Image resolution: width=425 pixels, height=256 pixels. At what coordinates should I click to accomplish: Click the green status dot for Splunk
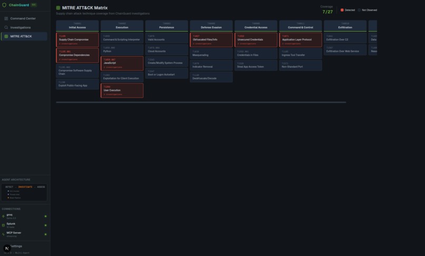pos(45,225)
